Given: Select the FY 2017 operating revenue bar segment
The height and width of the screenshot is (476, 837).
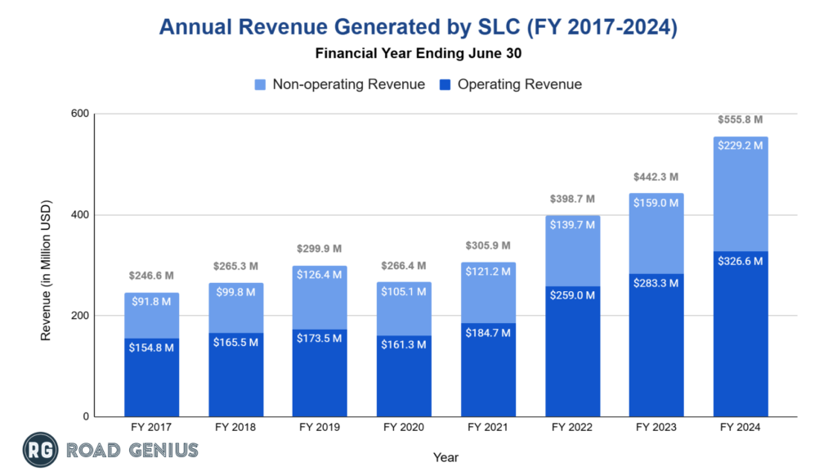Looking at the screenshot, I should pyautogui.click(x=151, y=378).
